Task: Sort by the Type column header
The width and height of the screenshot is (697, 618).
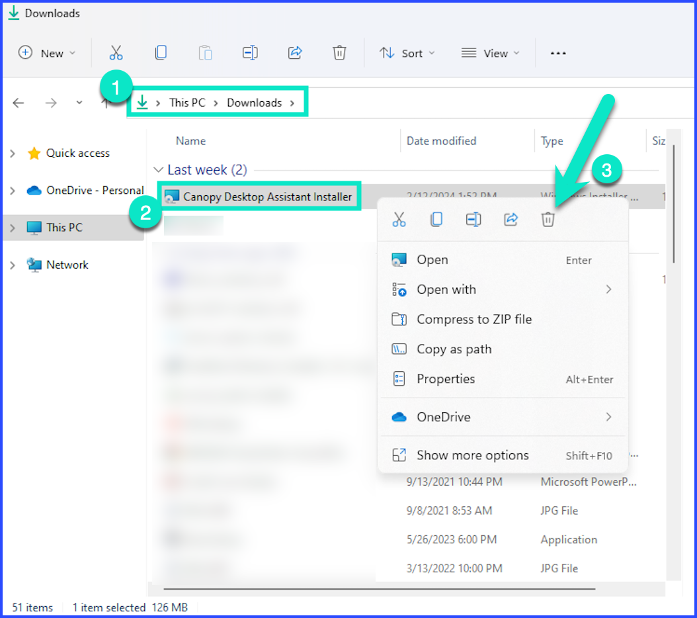Action: (552, 141)
